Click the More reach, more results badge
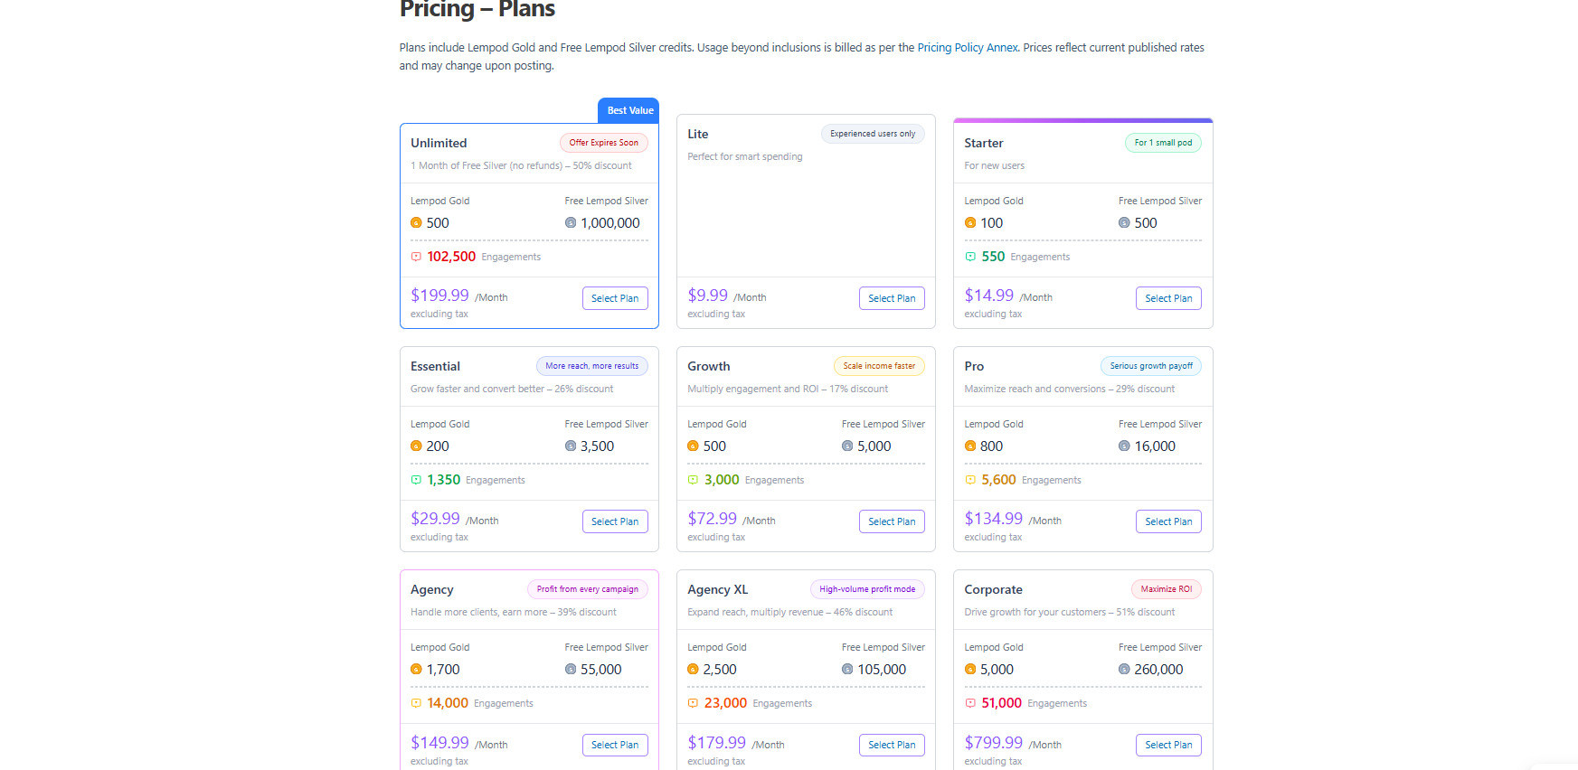Image resolution: width=1578 pixels, height=770 pixels. point(592,366)
